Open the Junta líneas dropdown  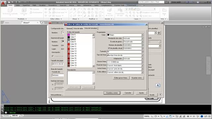coord(125,69)
